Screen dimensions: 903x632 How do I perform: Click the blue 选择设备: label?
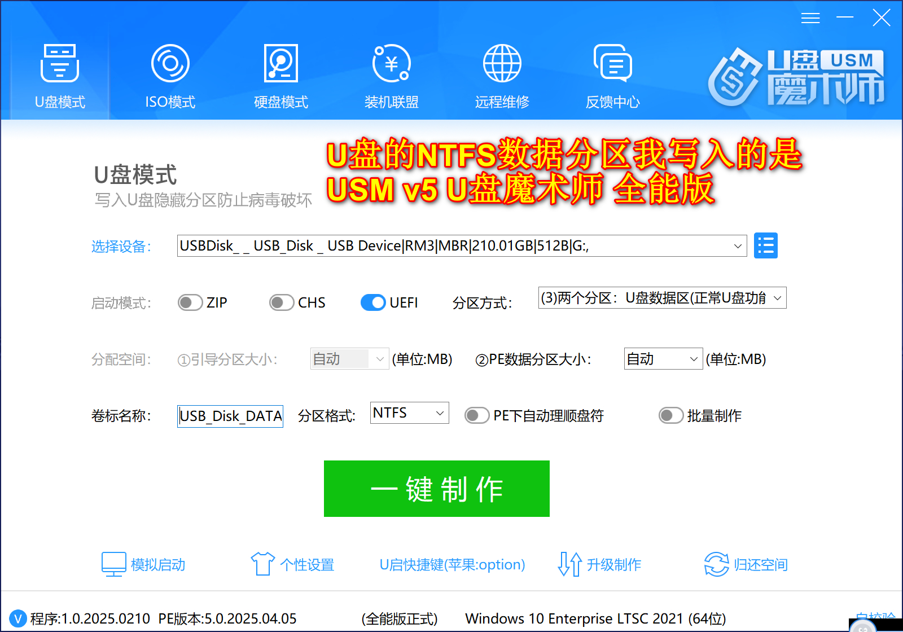click(x=121, y=247)
